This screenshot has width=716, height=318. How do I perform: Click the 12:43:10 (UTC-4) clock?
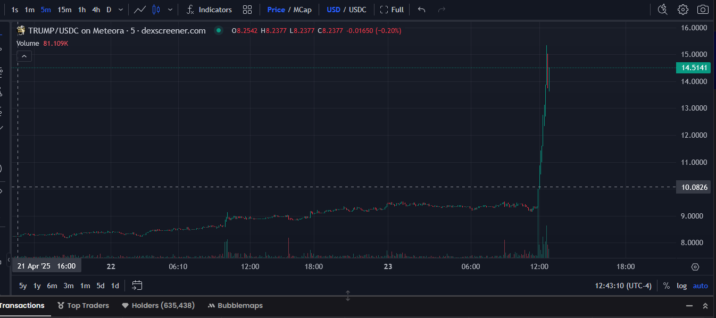point(623,286)
